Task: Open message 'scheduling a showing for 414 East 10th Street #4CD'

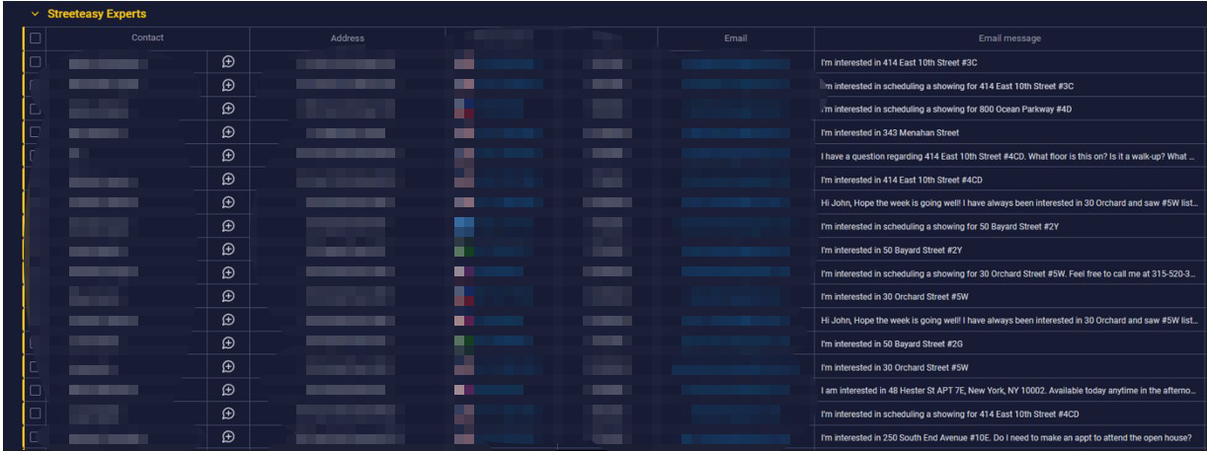Action: pos(949,413)
